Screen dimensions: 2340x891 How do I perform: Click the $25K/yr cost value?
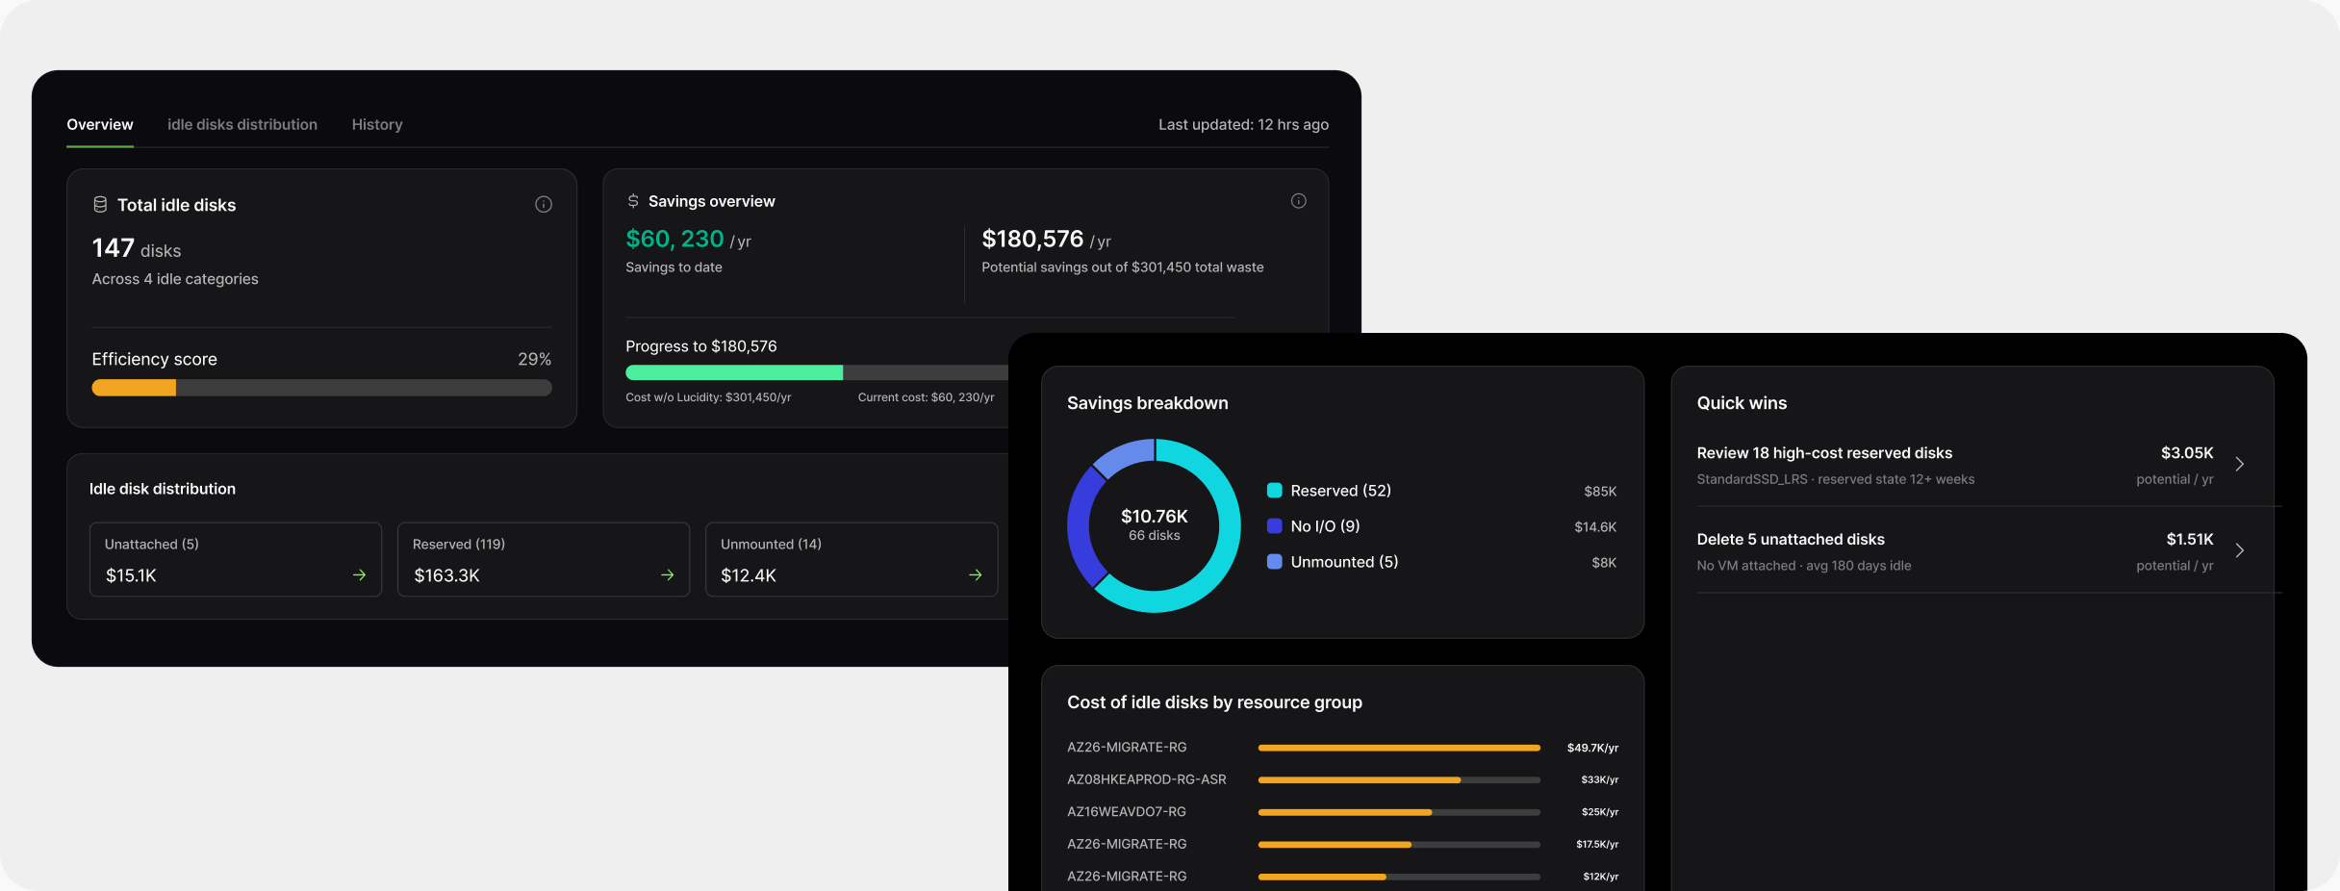pyautogui.click(x=1599, y=812)
